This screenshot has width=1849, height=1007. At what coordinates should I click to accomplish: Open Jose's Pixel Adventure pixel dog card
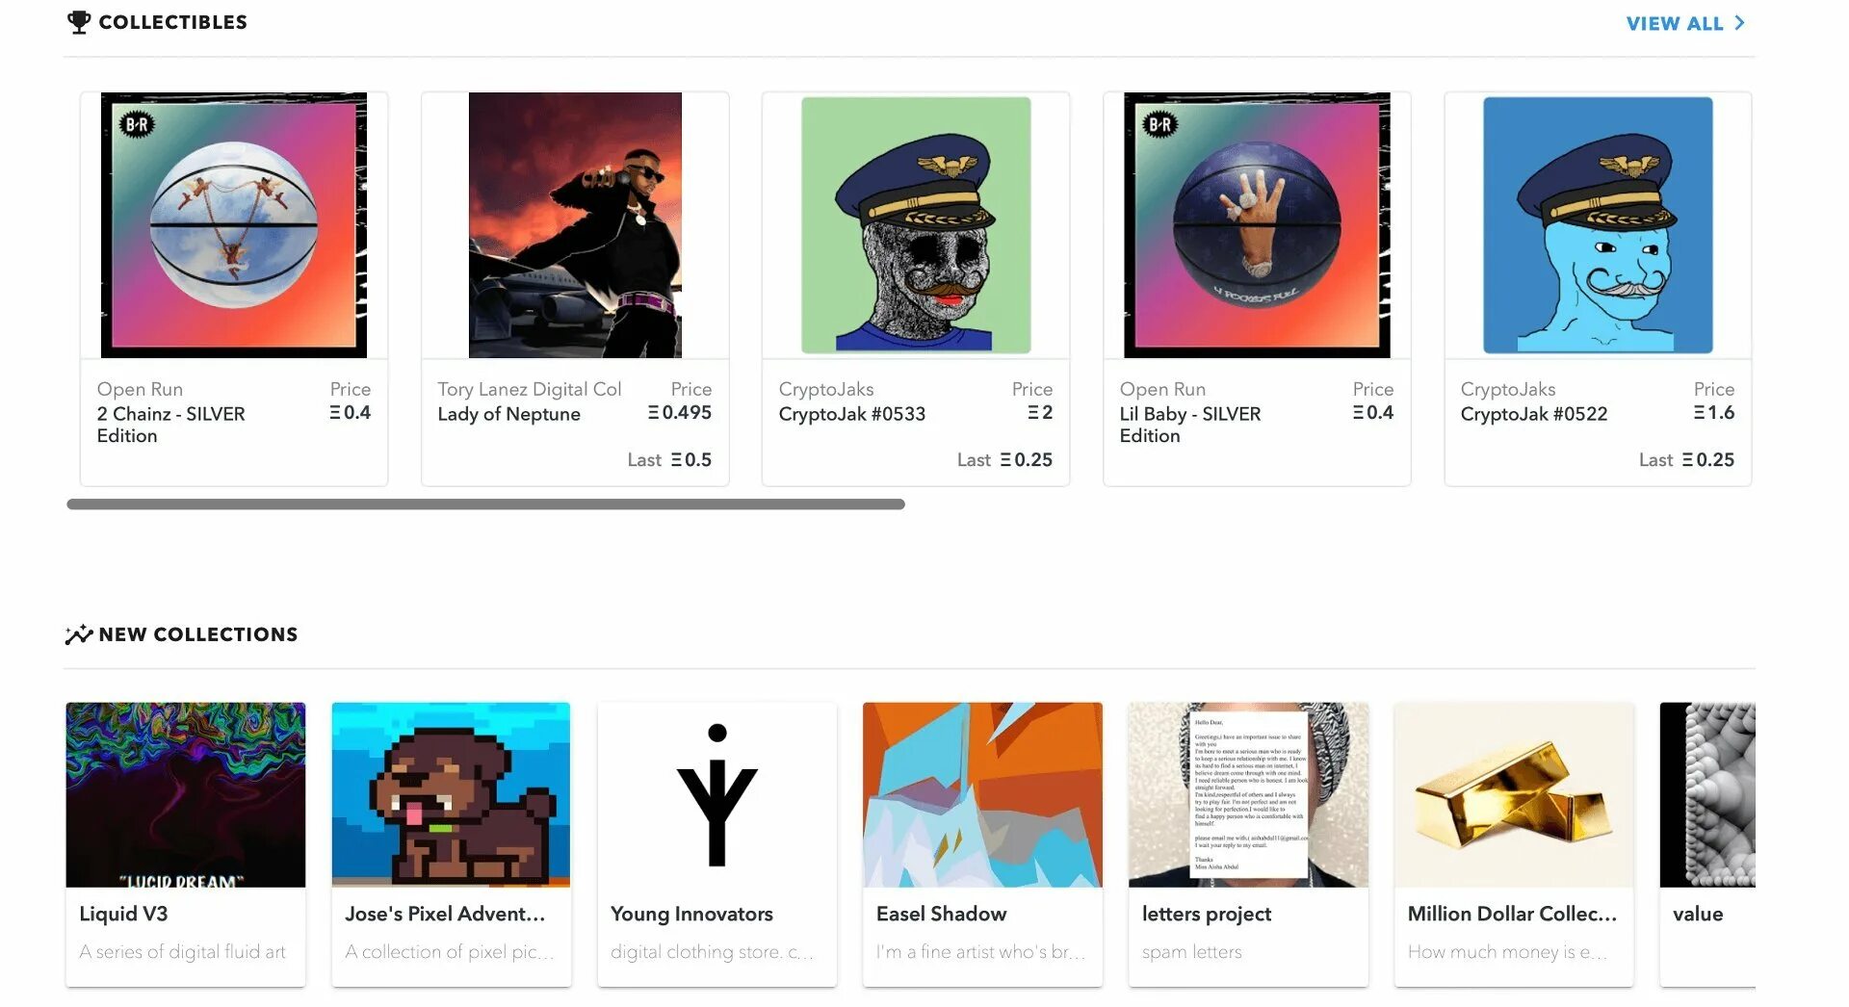(x=451, y=844)
